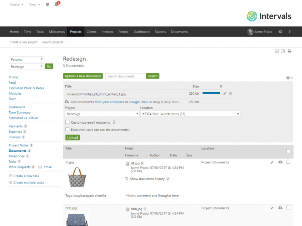Image resolution: width=302 pixels, height=226 pixels.
Task: Open the Invoices tab in navigation
Action: pyautogui.click(x=107, y=32)
